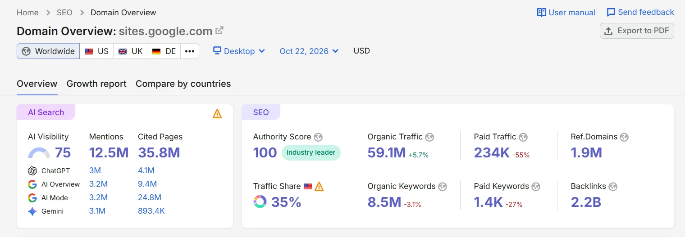This screenshot has width=685, height=237.
Task: Click the Traffic Share value 35%
Action: tap(286, 202)
